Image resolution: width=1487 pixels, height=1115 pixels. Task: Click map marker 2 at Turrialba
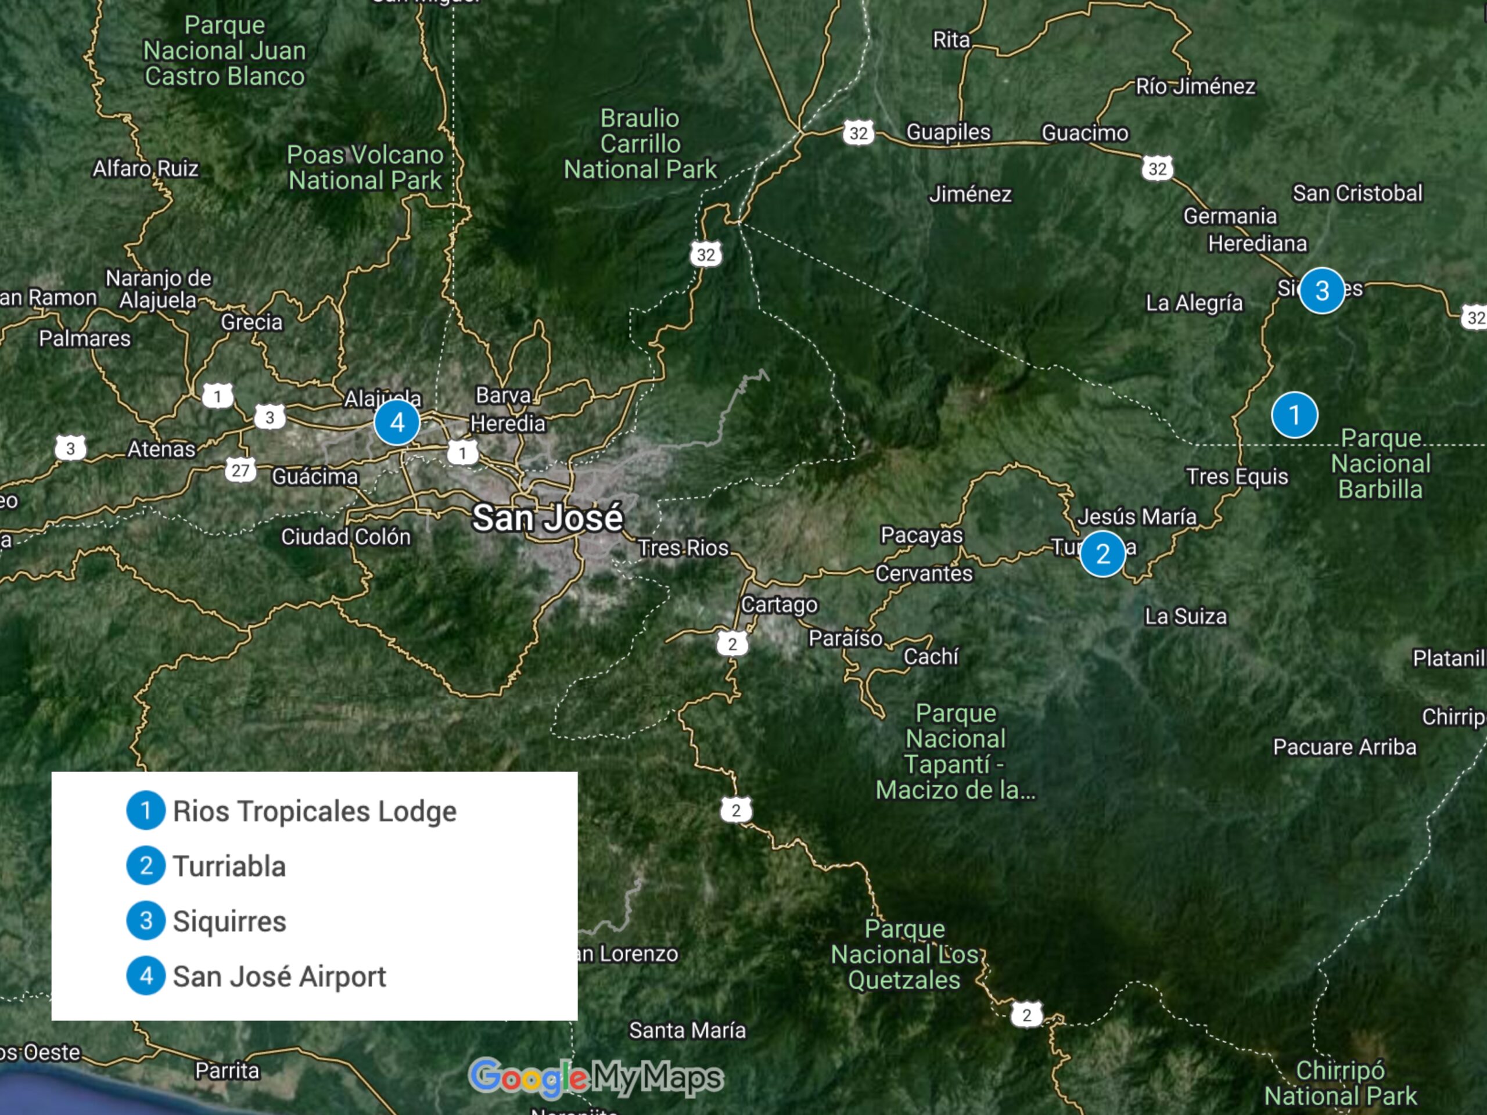[1102, 554]
